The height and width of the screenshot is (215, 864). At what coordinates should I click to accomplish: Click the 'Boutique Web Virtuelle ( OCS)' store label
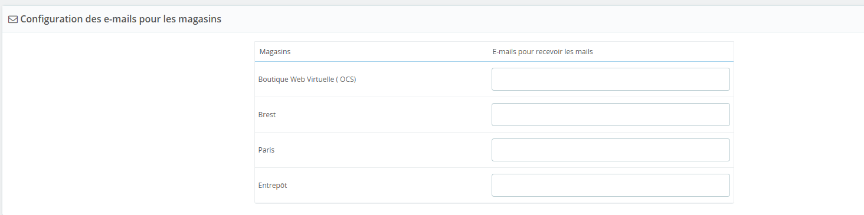(307, 80)
